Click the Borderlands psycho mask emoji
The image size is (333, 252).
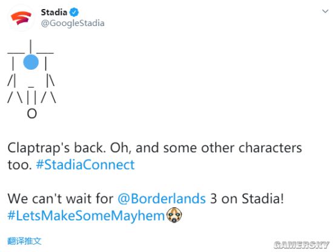click(x=174, y=216)
